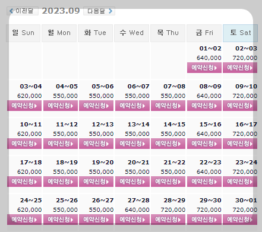
Task: Click the 720,000 price under 28~29
Action: [x=173, y=210]
